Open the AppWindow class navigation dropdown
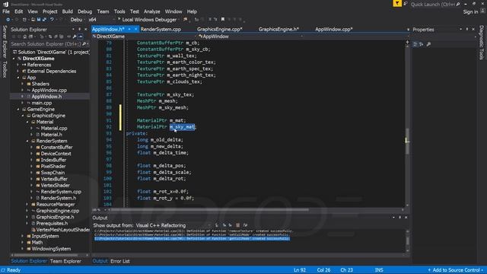487x274 pixels. (x=251, y=37)
